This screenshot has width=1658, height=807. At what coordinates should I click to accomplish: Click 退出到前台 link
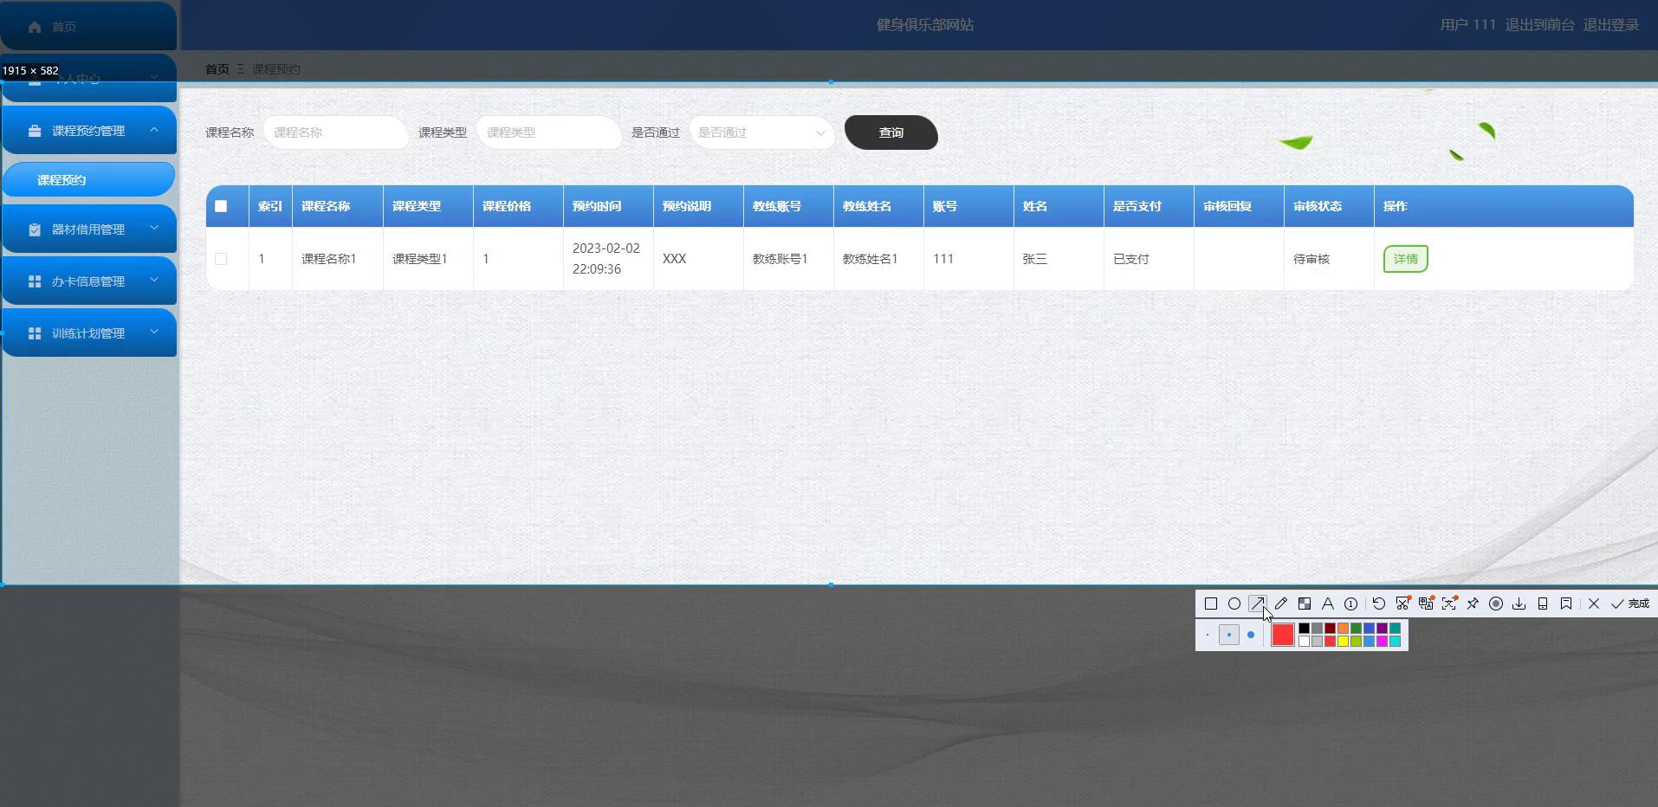tap(1539, 25)
